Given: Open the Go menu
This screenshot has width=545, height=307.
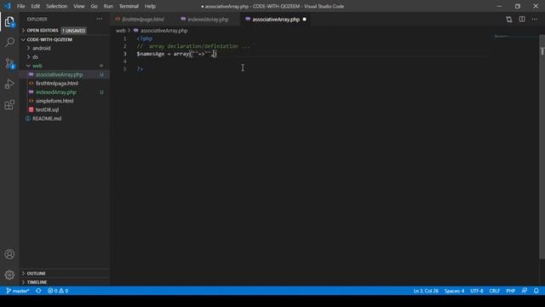Looking at the screenshot, I should pyautogui.click(x=94, y=6).
